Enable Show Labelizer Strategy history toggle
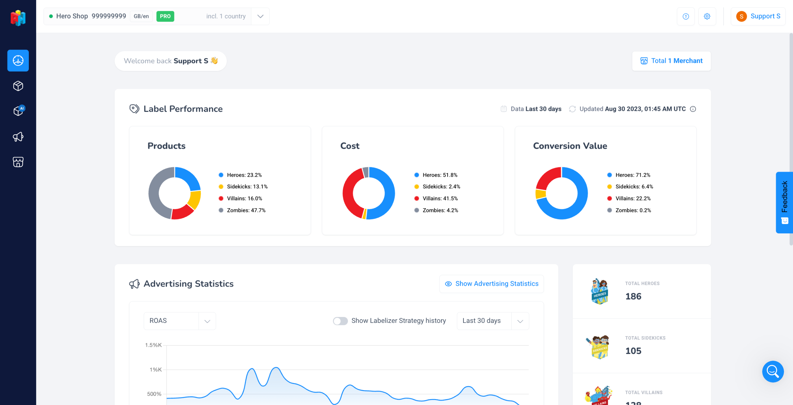This screenshot has height=405, width=793. coord(340,321)
